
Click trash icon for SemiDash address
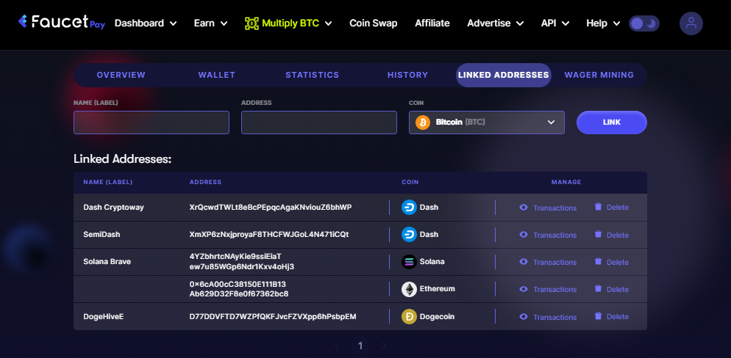598,234
